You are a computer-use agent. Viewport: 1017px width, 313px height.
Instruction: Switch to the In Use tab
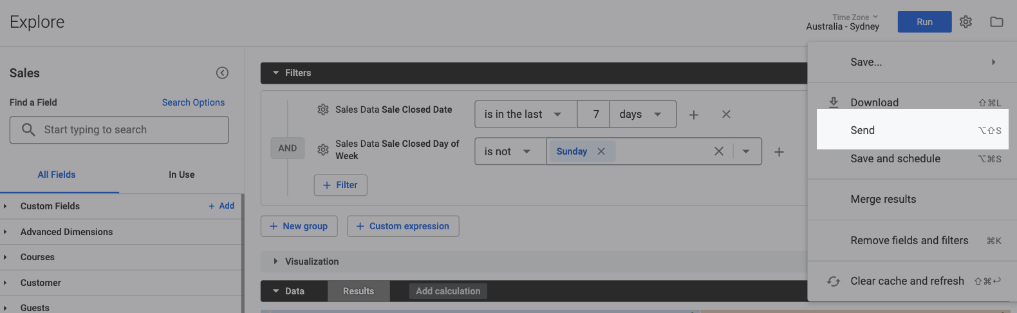coord(182,175)
